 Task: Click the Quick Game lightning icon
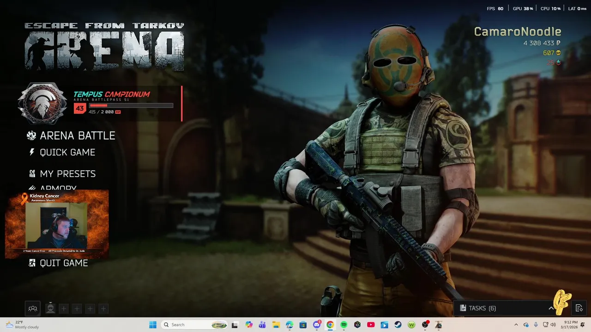tap(32, 152)
